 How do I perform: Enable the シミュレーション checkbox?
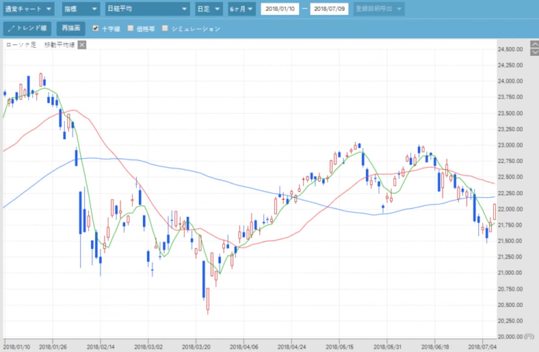point(165,28)
